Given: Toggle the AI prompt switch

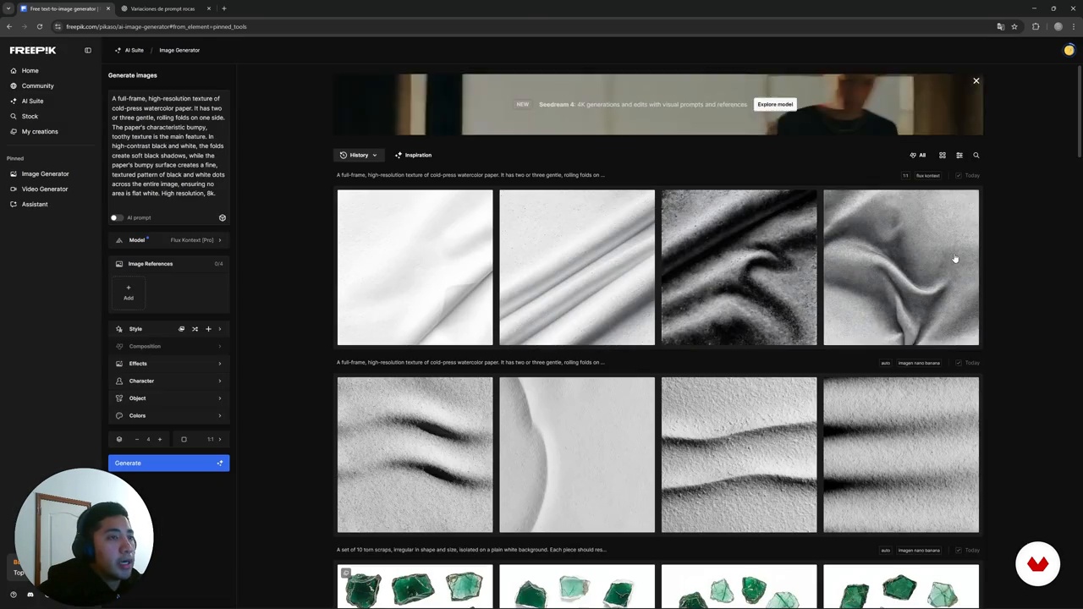Looking at the screenshot, I should (117, 217).
